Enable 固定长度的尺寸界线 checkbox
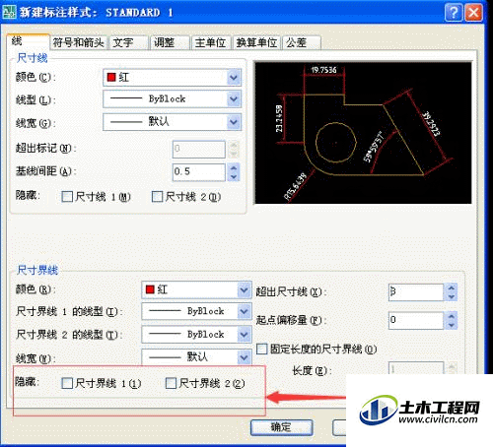The image size is (493, 447). pyautogui.click(x=262, y=349)
